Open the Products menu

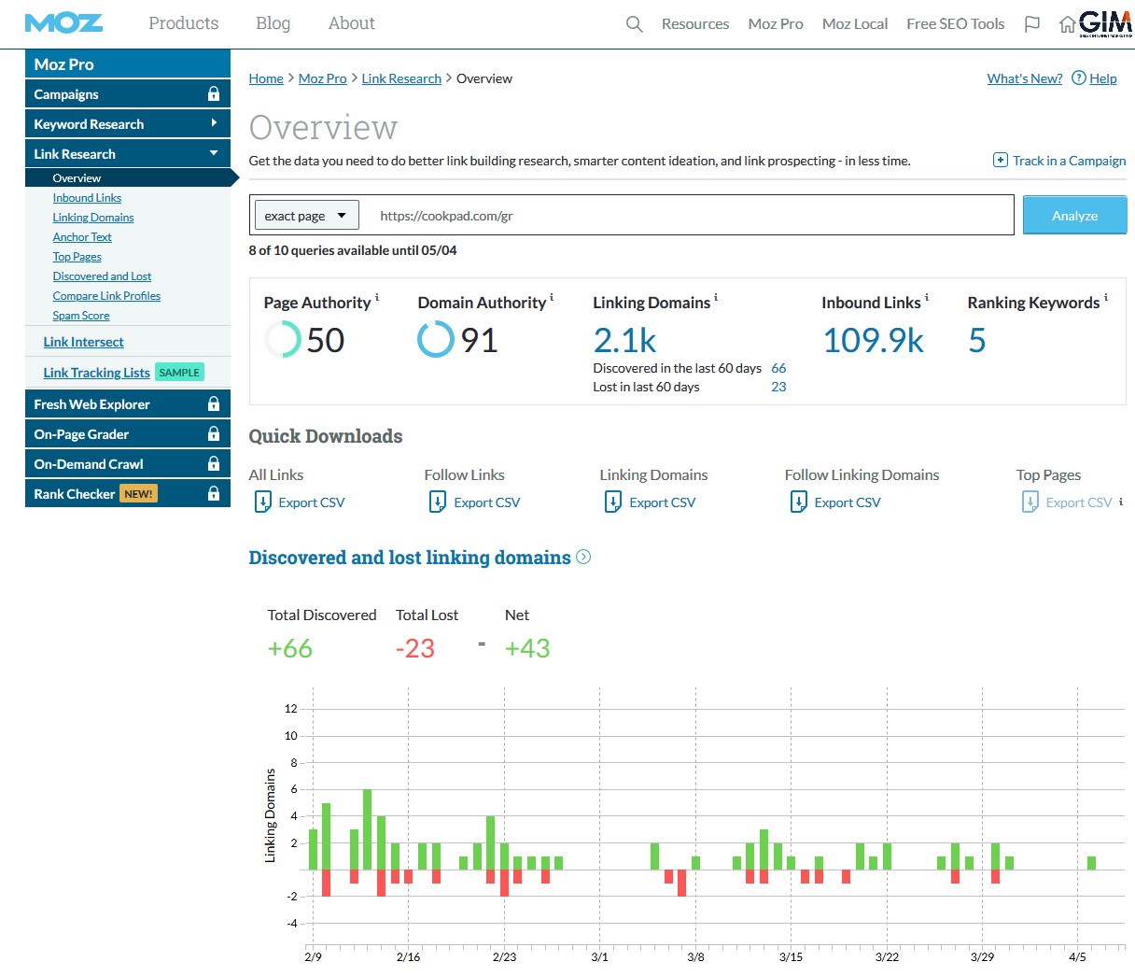click(184, 23)
